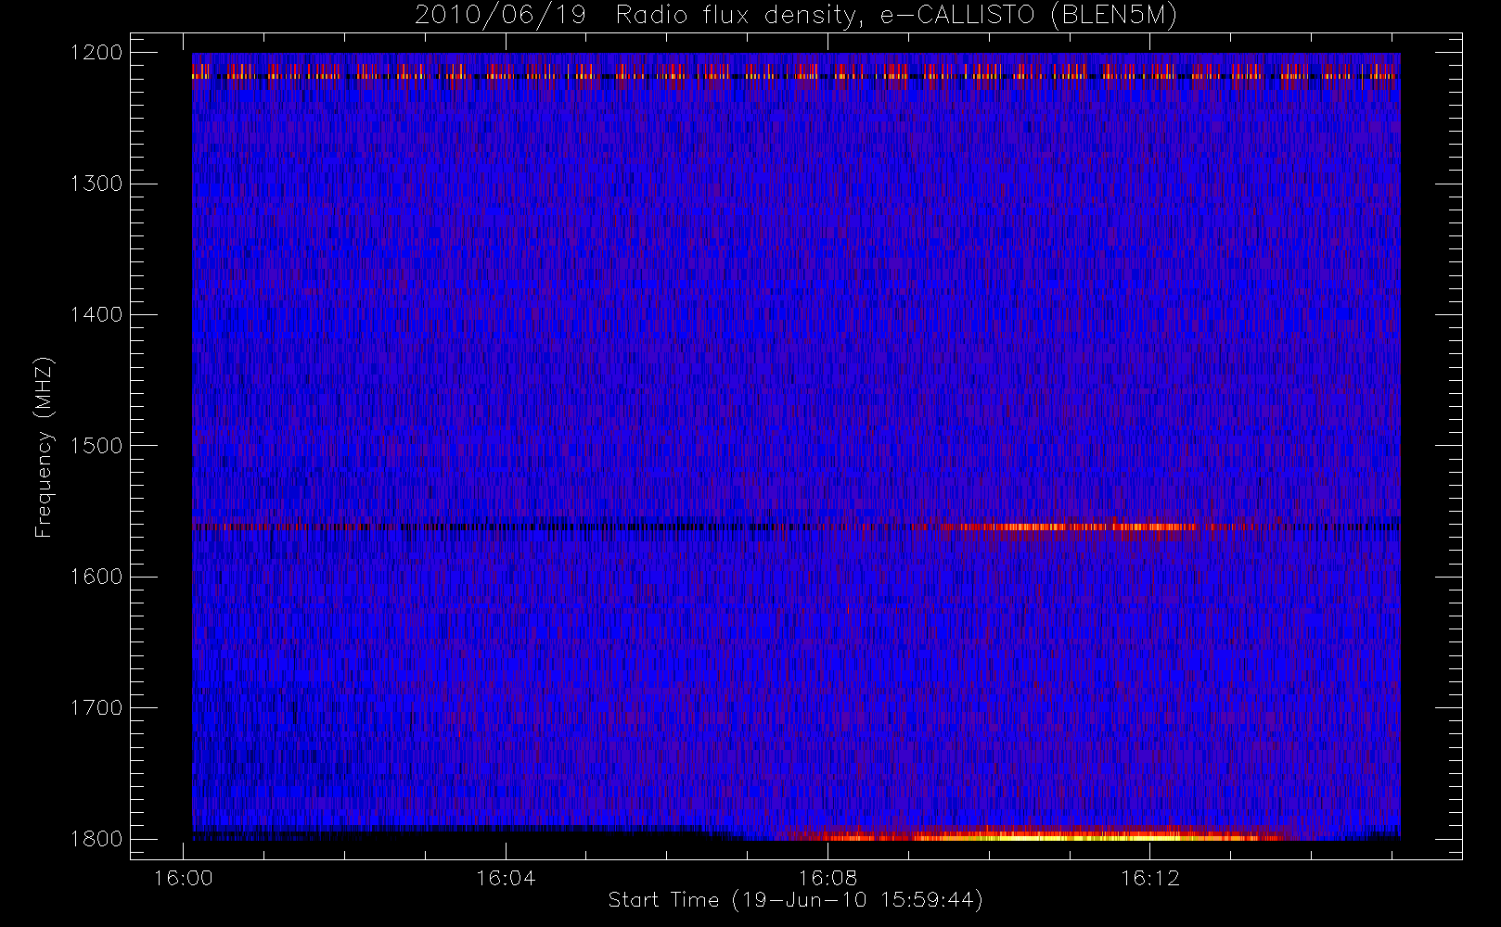Click the dotted interference line near 1220 MHz

coord(796,76)
